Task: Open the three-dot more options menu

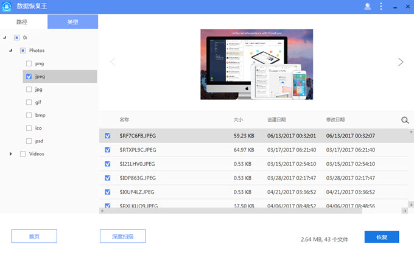Action: [x=381, y=7]
